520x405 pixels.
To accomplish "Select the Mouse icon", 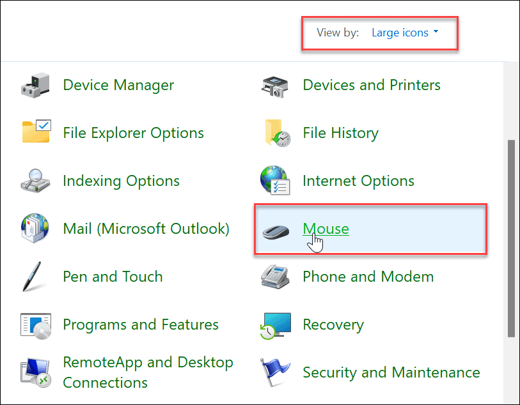I will pos(276,230).
